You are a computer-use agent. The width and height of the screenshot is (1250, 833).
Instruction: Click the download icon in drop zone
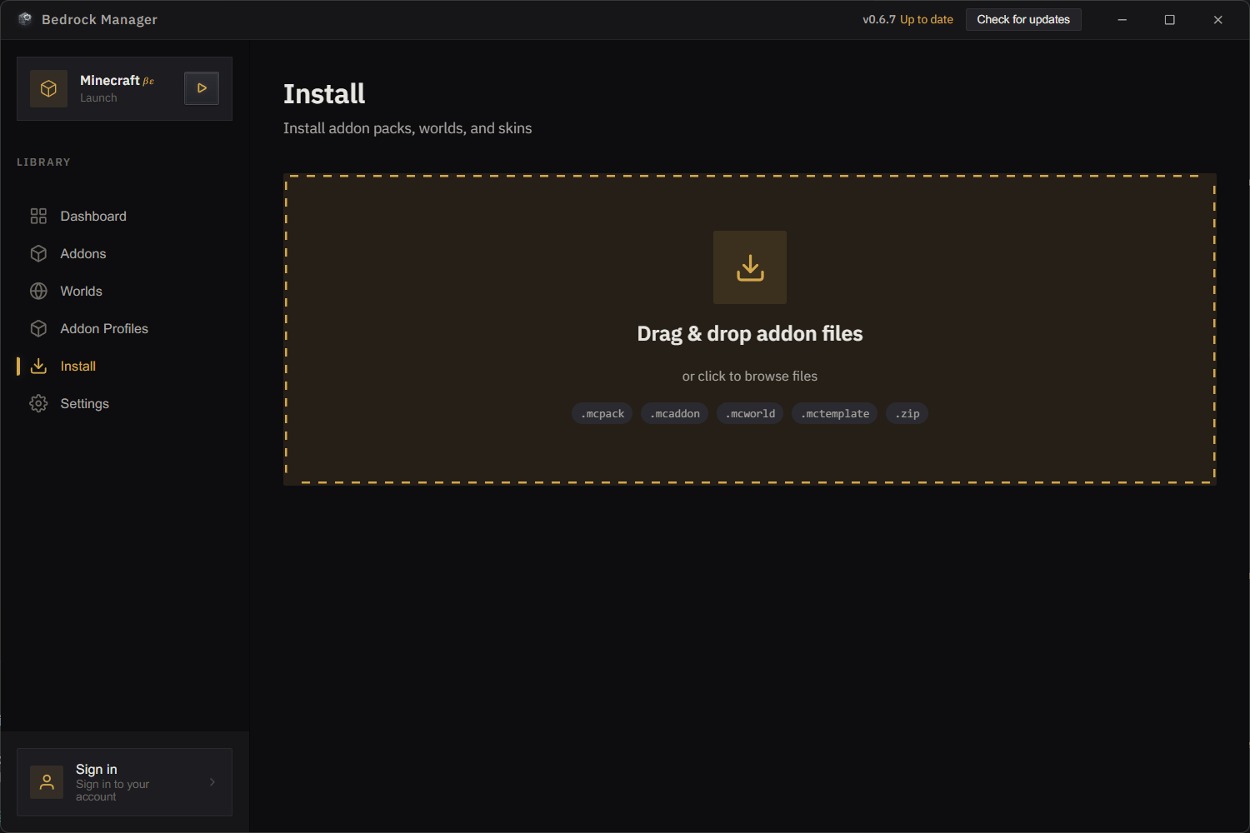click(x=750, y=267)
